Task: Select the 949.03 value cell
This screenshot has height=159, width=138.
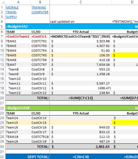Action: coord(81,127)
